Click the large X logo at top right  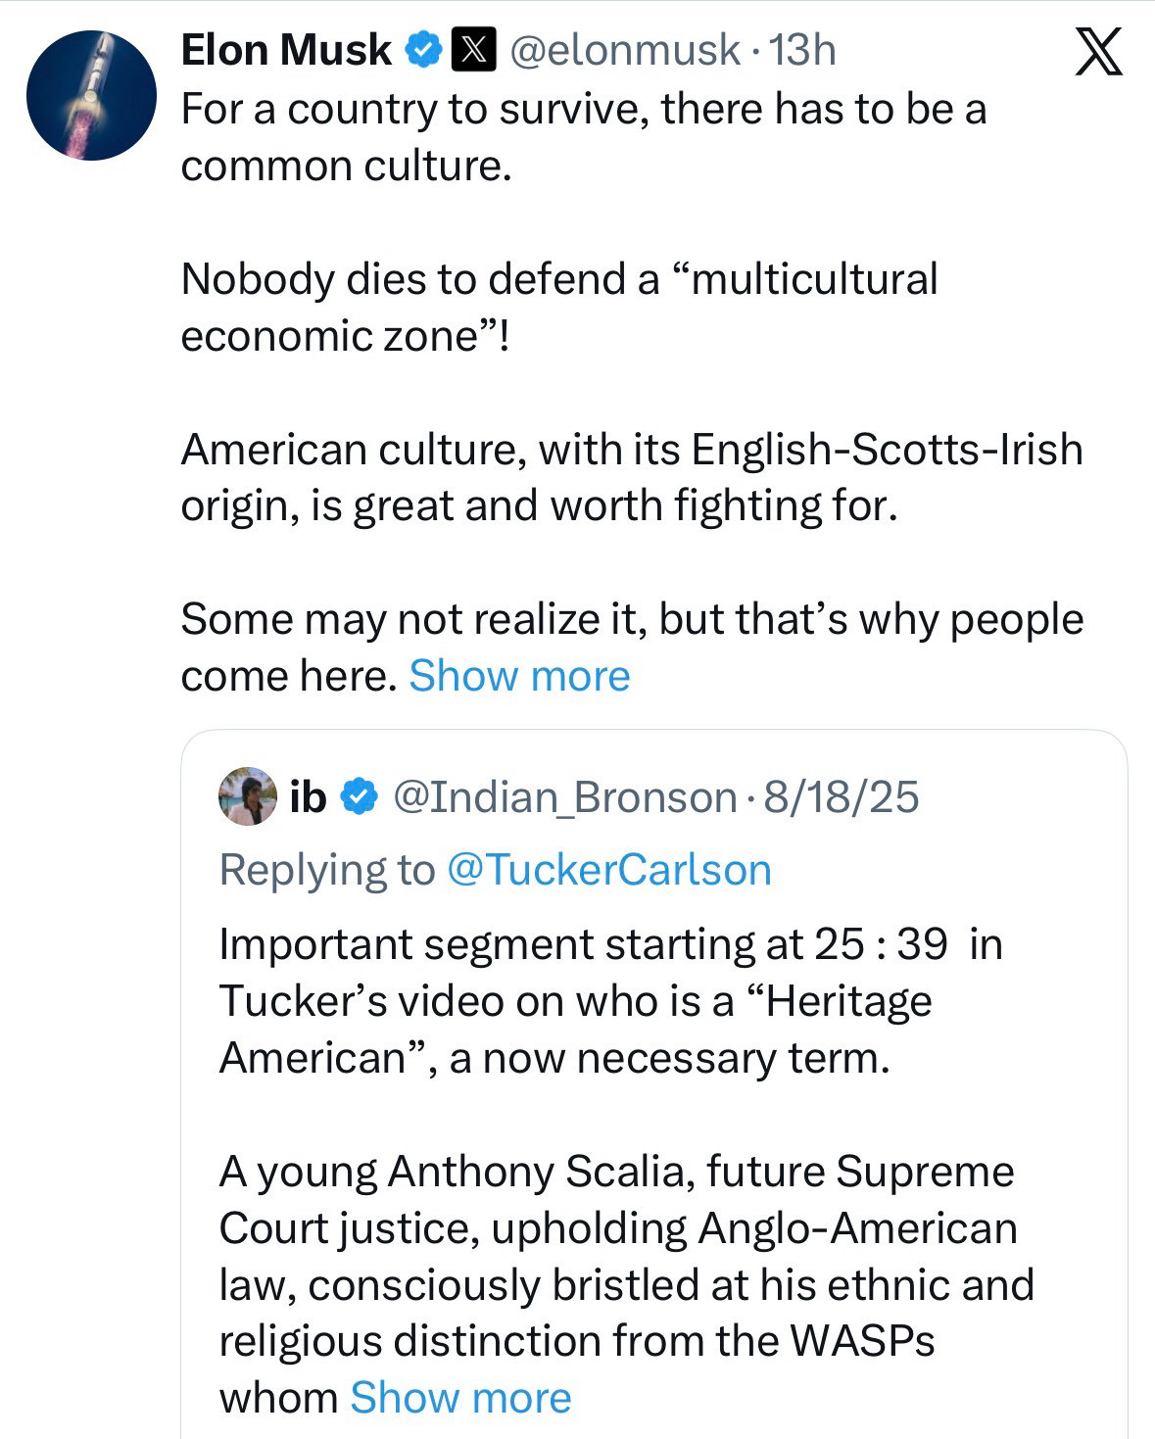pos(1098,52)
